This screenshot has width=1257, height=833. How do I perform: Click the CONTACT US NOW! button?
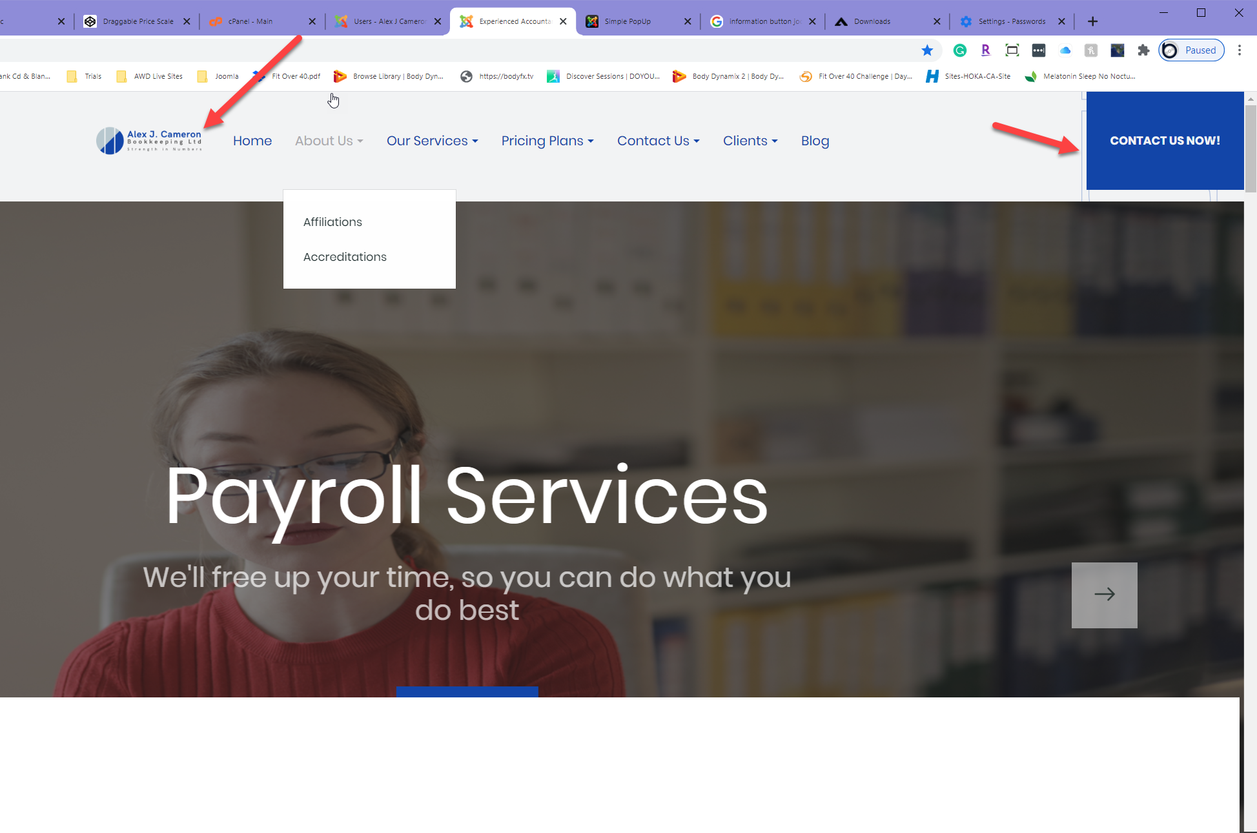point(1165,141)
